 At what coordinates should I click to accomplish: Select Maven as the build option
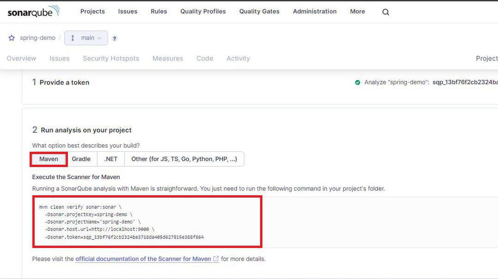click(x=49, y=159)
